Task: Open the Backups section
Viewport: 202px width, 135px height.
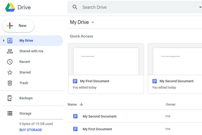Action: pyautogui.click(x=26, y=98)
